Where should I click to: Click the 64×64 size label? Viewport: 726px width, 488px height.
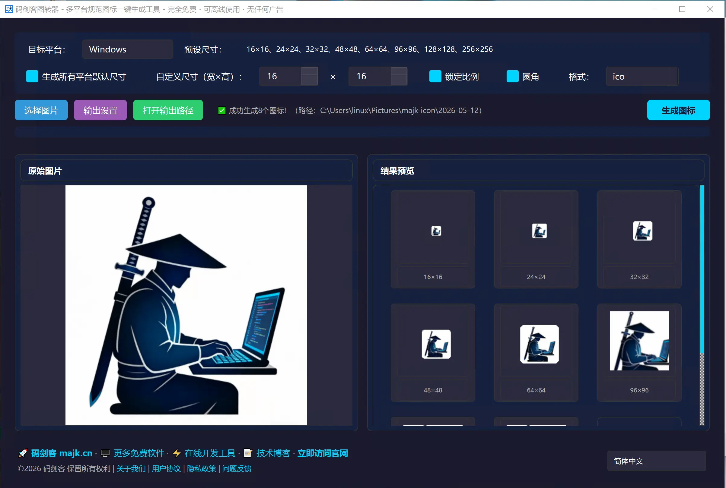[x=536, y=390]
